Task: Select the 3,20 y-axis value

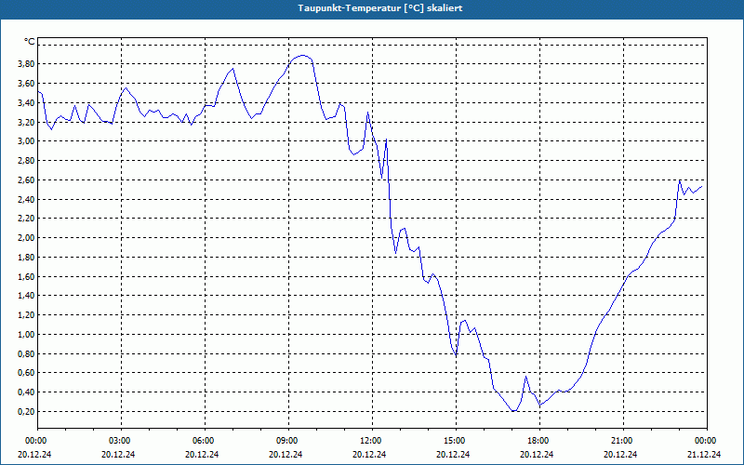Action: 27,123
